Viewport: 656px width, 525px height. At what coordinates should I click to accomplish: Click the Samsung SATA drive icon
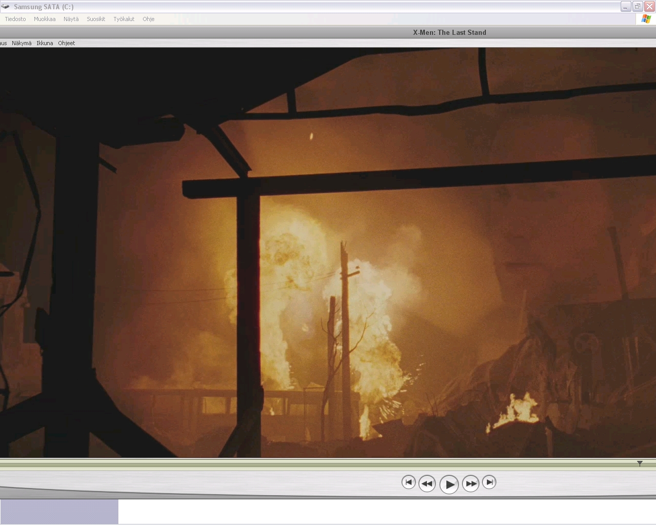coord(6,7)
